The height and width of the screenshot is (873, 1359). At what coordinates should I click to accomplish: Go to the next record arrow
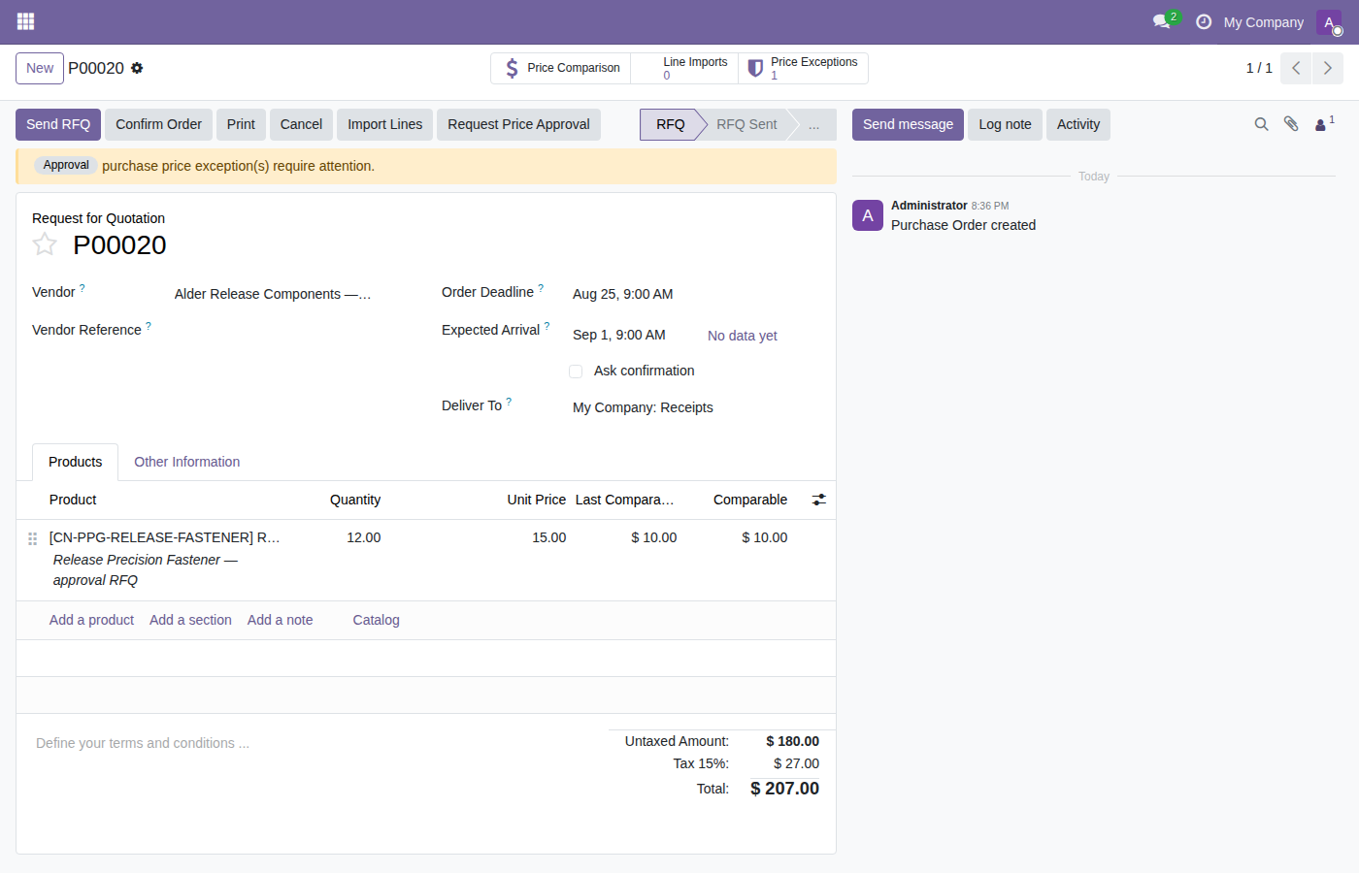(1328, 68)
